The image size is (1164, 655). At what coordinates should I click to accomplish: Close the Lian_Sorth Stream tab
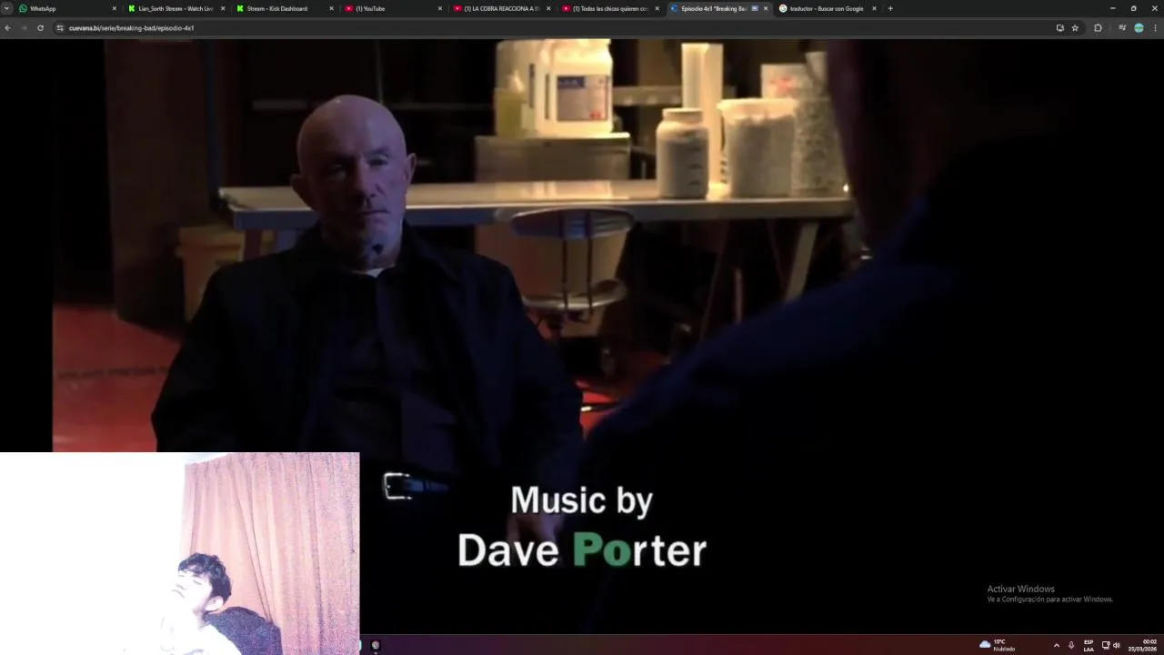tap(223, 8)
